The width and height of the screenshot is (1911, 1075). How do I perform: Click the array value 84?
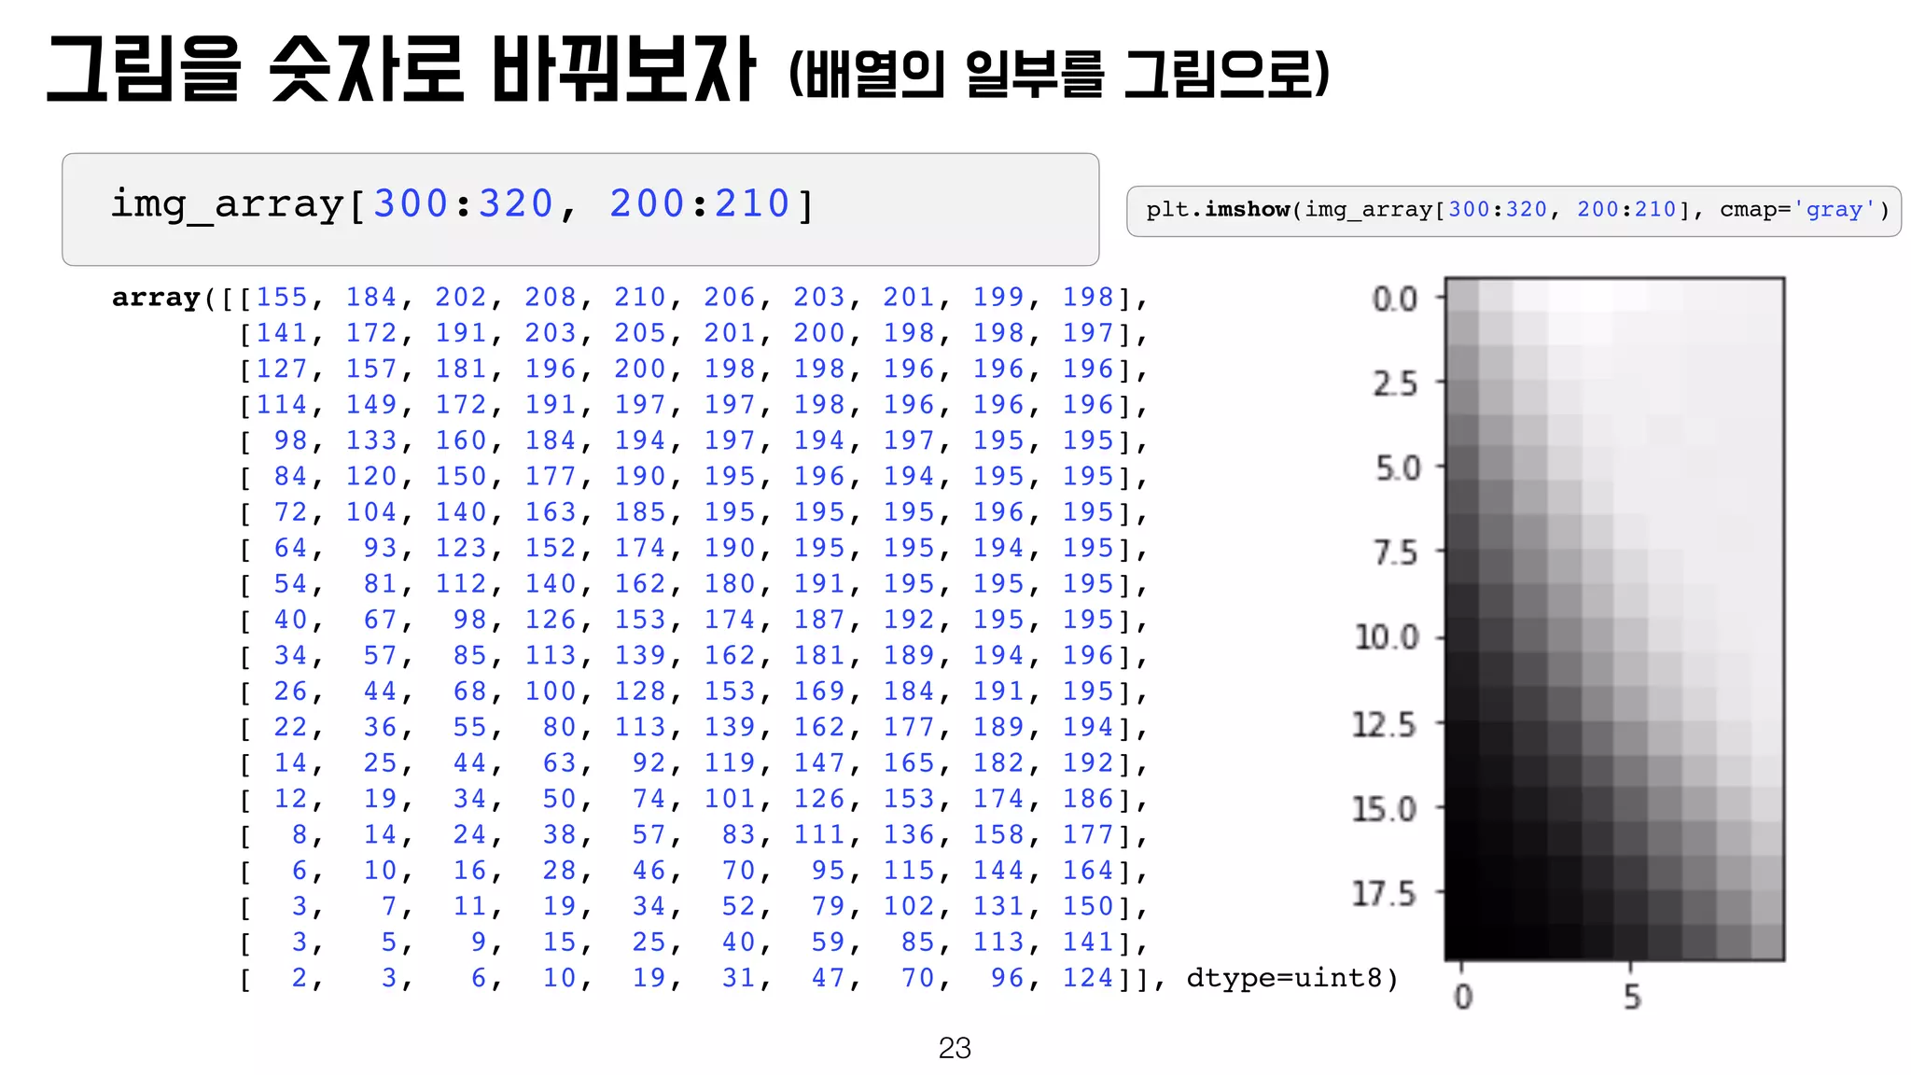click(x=290, y=476)
